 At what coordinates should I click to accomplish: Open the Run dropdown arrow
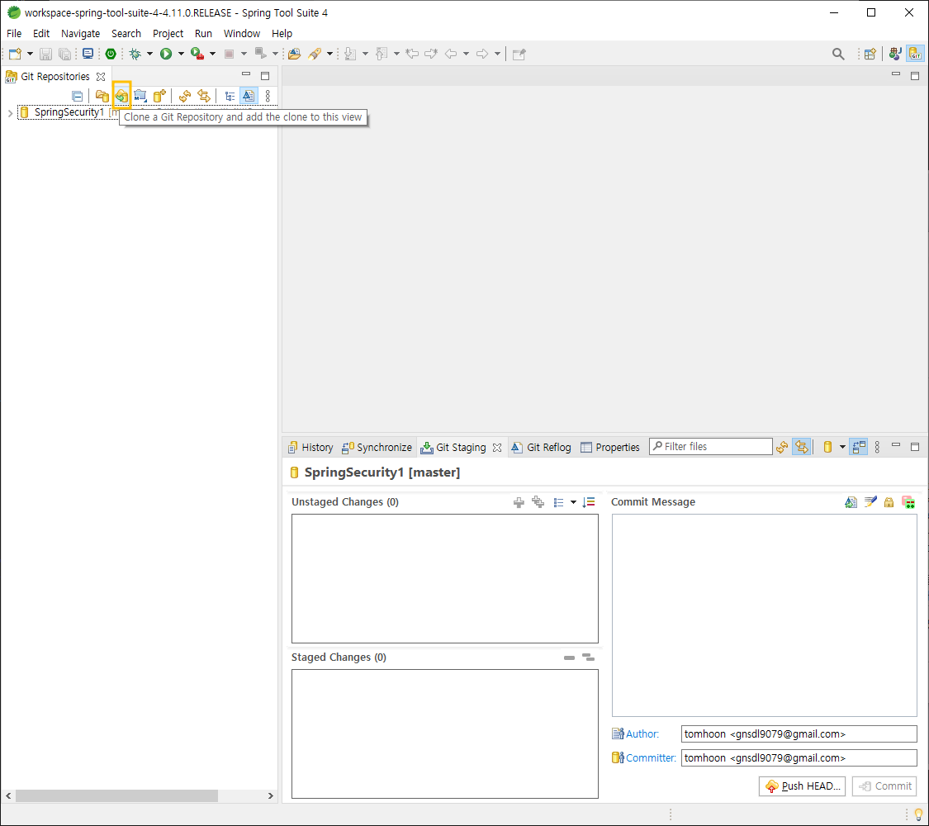point(181,54)
